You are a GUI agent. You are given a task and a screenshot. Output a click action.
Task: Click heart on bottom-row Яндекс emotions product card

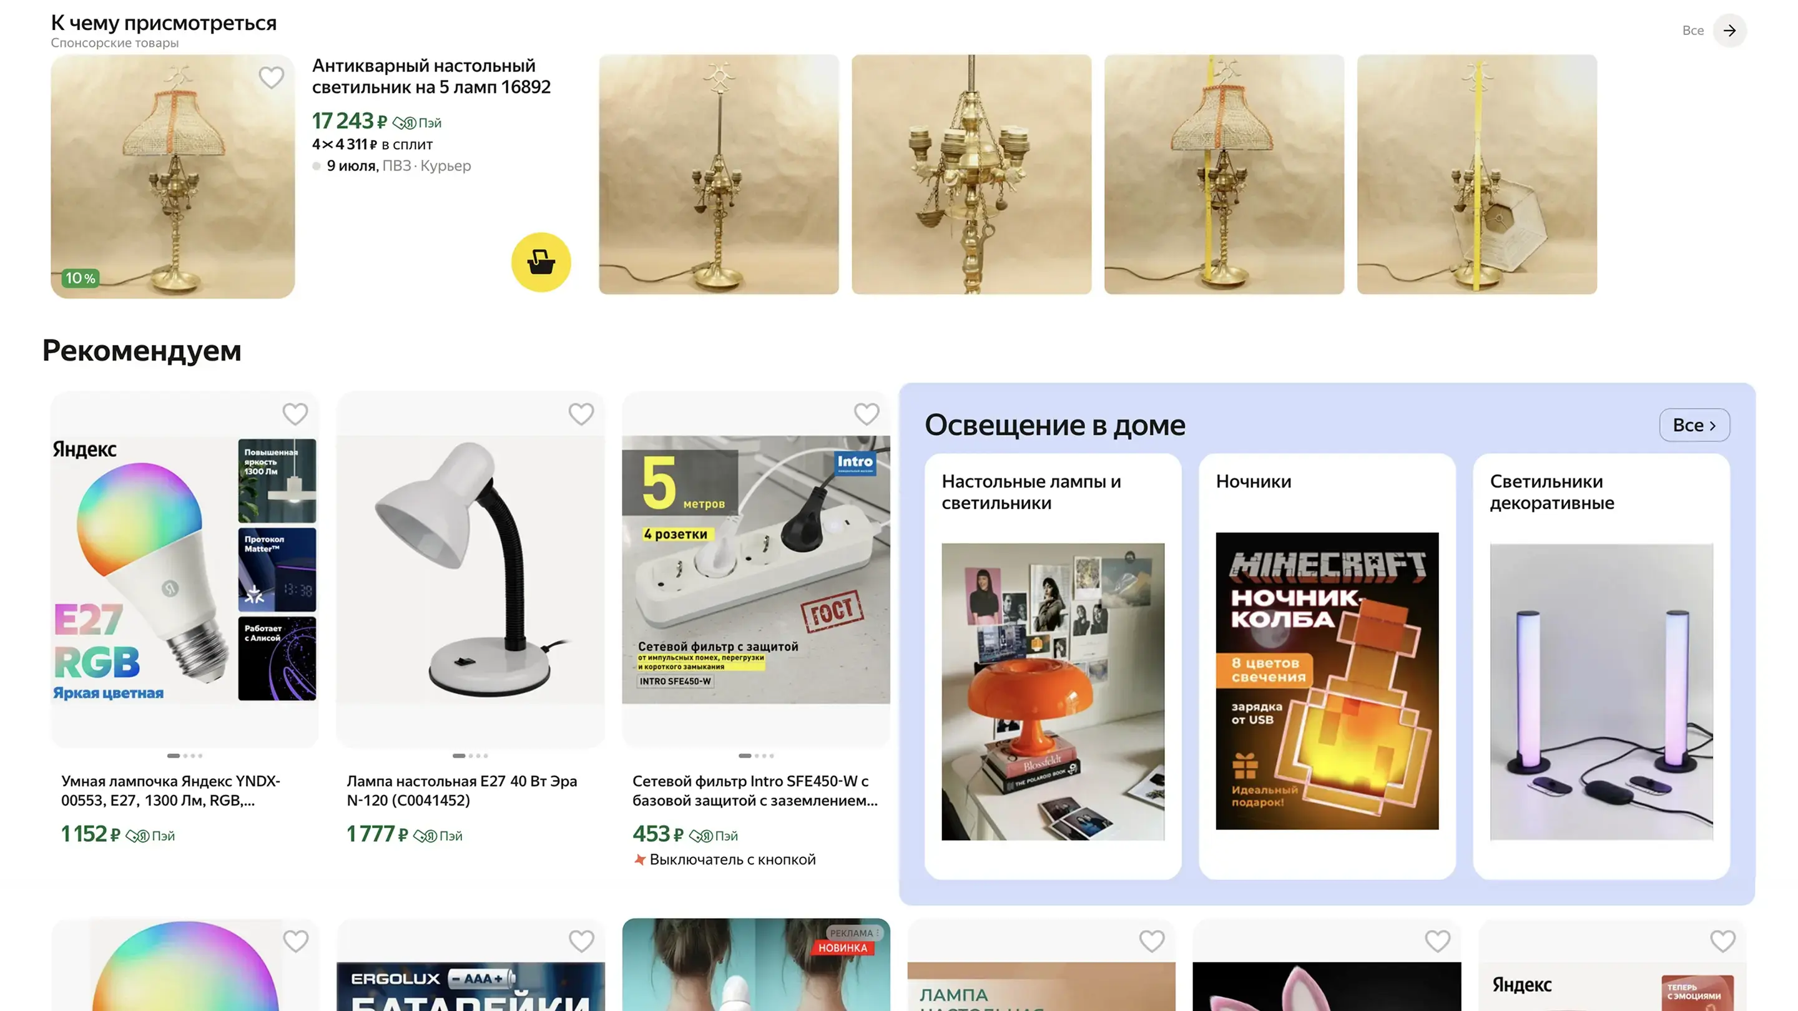[1722, 940]
